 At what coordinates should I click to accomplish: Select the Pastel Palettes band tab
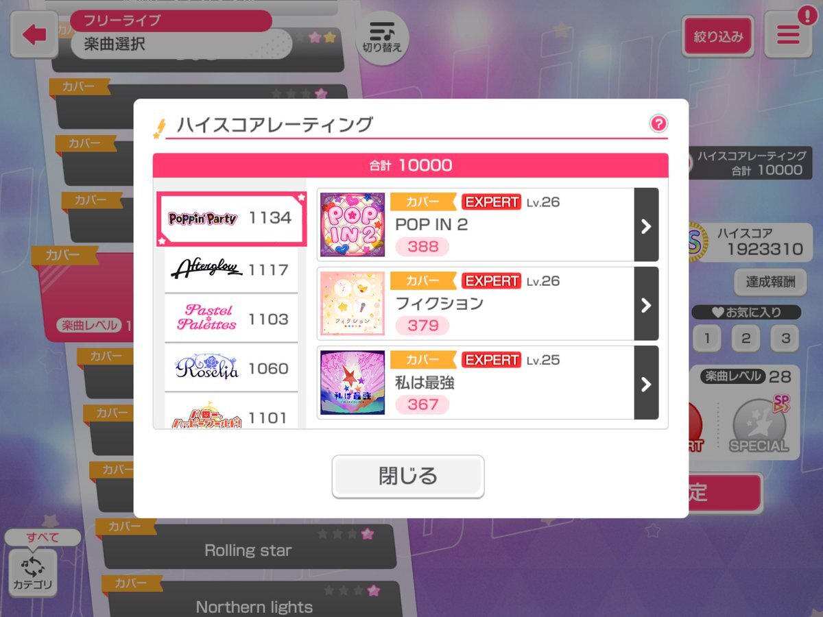click(231, 319)
